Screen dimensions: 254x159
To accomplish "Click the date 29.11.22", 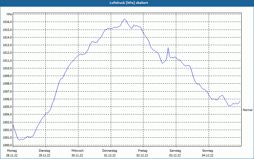I will tap(44, 156).
